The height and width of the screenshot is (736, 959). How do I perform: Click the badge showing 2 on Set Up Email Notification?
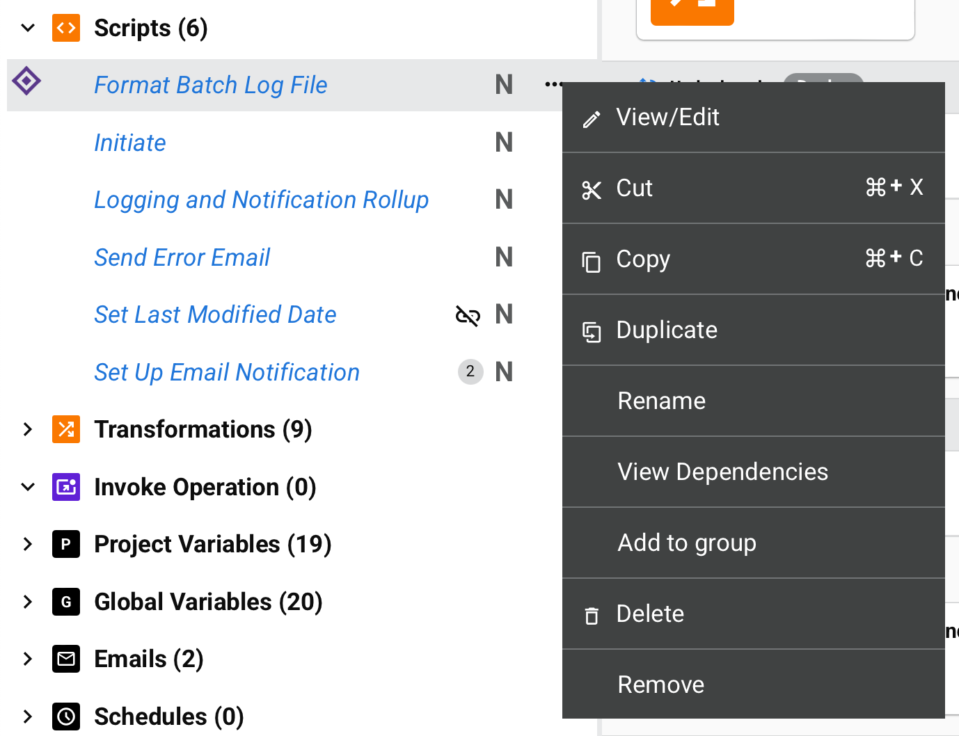click(470, 372)
